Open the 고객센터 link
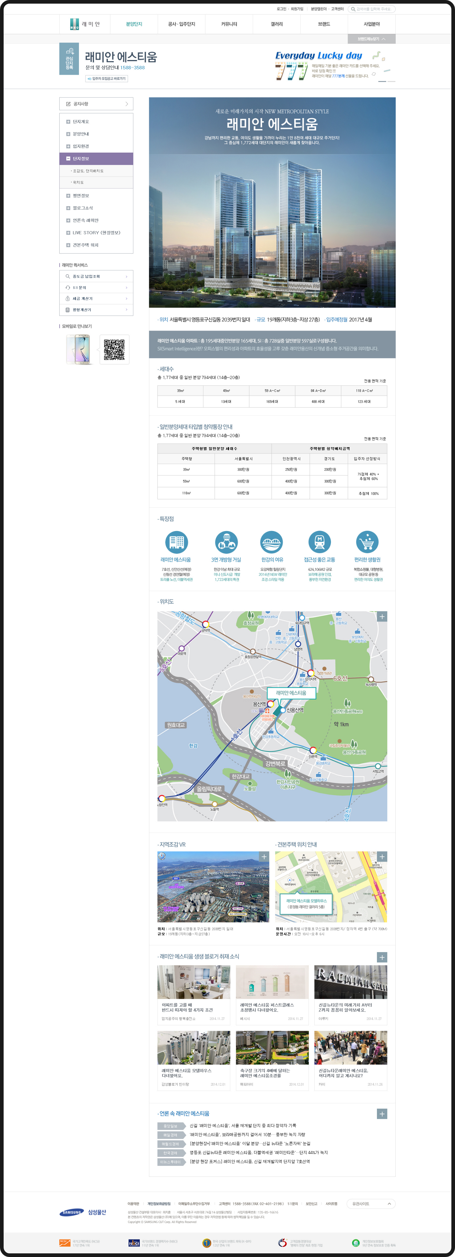 [338, 9]
